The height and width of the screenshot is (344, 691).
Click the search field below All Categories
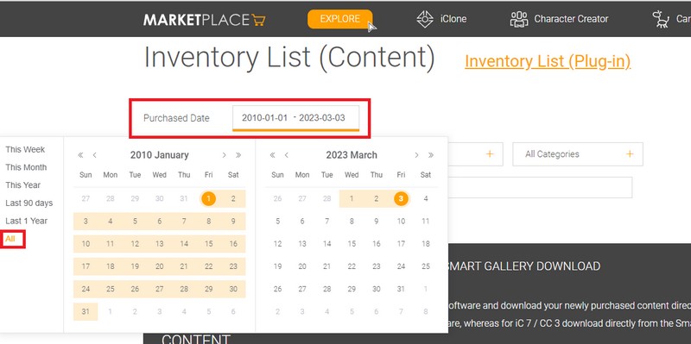540,187
